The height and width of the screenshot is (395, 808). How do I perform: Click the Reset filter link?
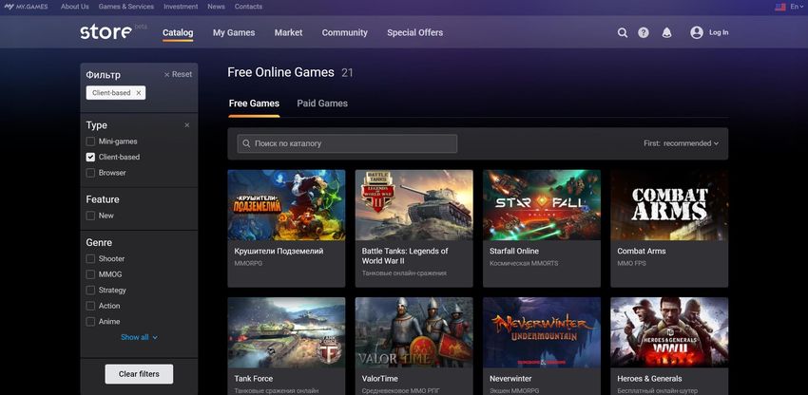(x=178, y=74)
